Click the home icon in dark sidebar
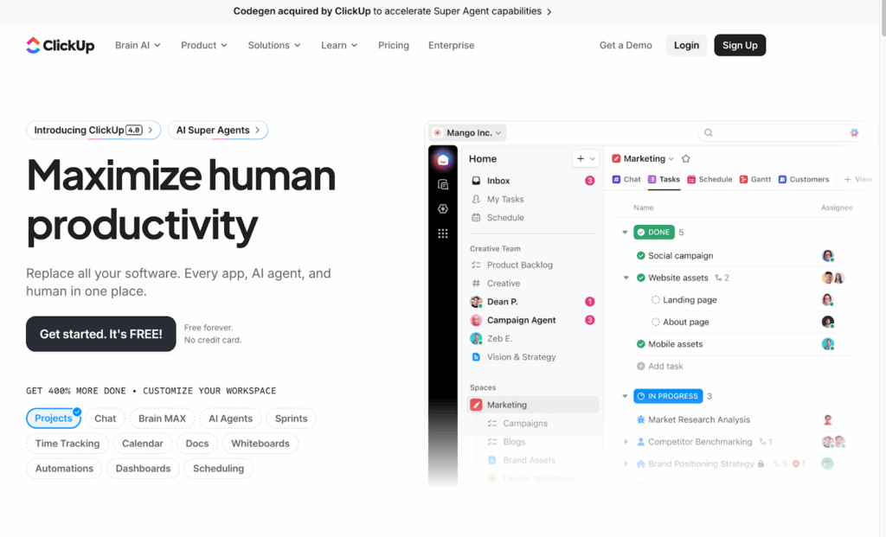Screen dimensions: 886x537 443,160
